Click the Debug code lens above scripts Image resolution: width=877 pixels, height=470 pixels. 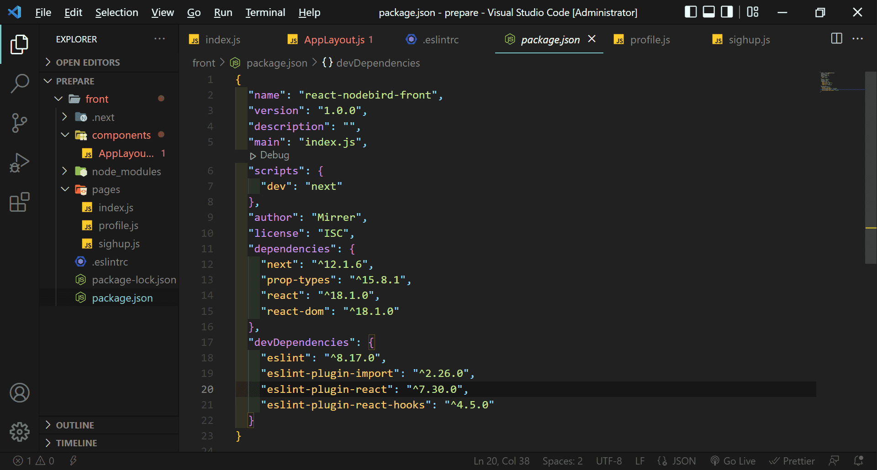[x=270, y=155]
